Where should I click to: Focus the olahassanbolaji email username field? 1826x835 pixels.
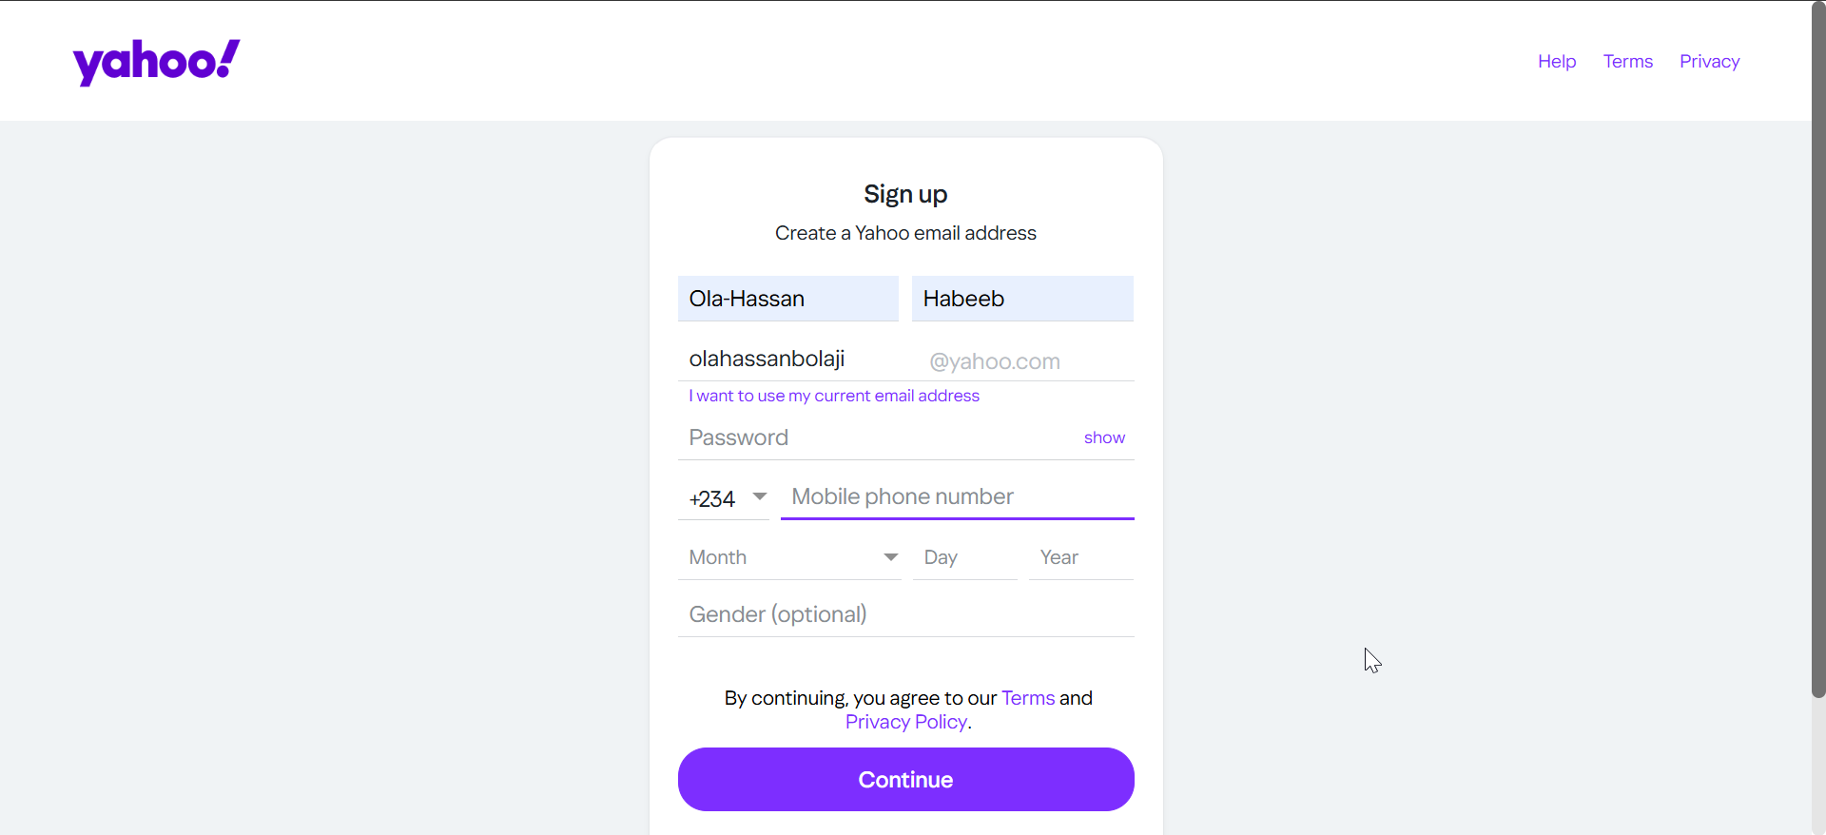click(799, 359)
